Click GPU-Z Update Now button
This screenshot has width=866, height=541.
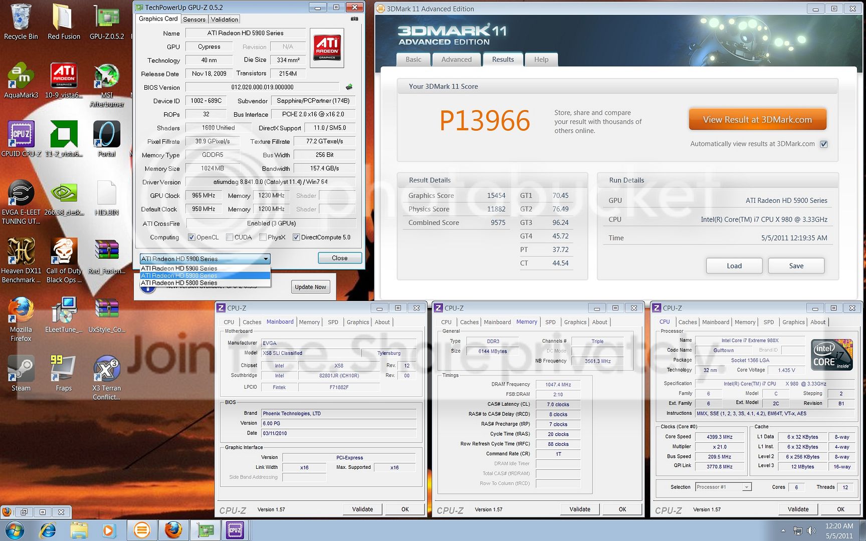point(310,287)
